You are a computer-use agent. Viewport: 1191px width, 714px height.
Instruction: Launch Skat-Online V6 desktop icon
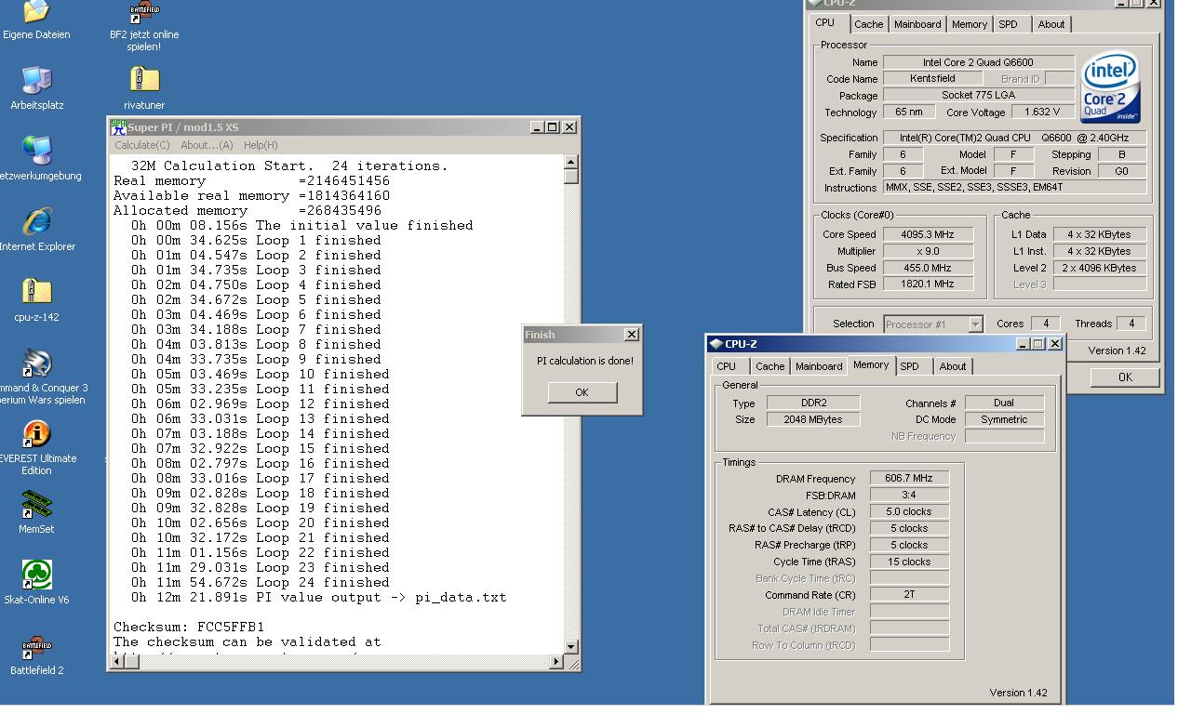coord(36,575)
